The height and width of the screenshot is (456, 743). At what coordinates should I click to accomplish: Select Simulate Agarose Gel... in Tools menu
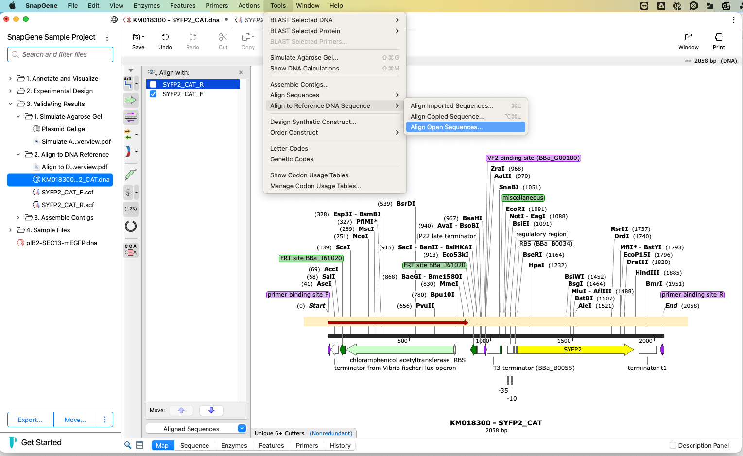click(x=334, y=57)
